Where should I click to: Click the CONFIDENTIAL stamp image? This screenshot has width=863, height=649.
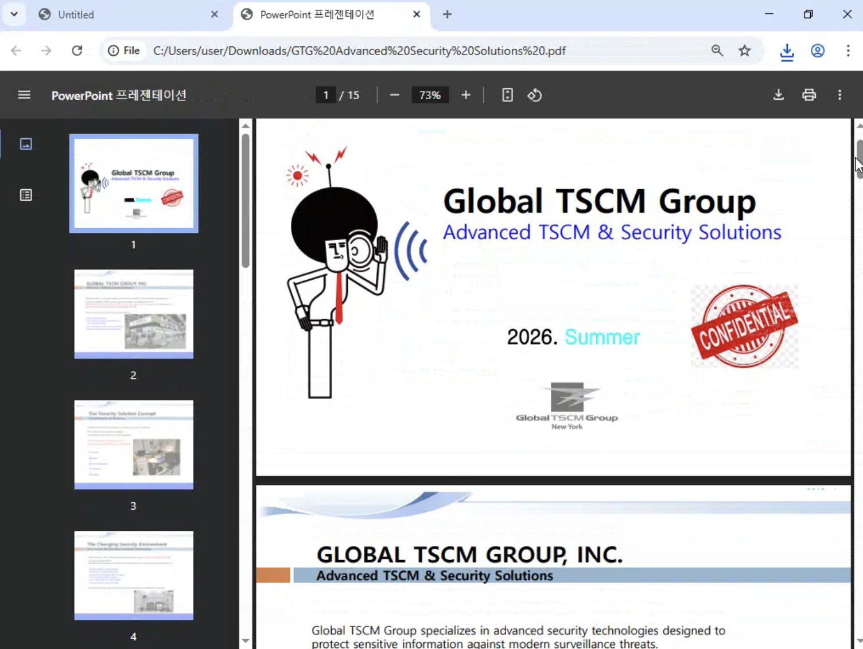pos(744,326)
